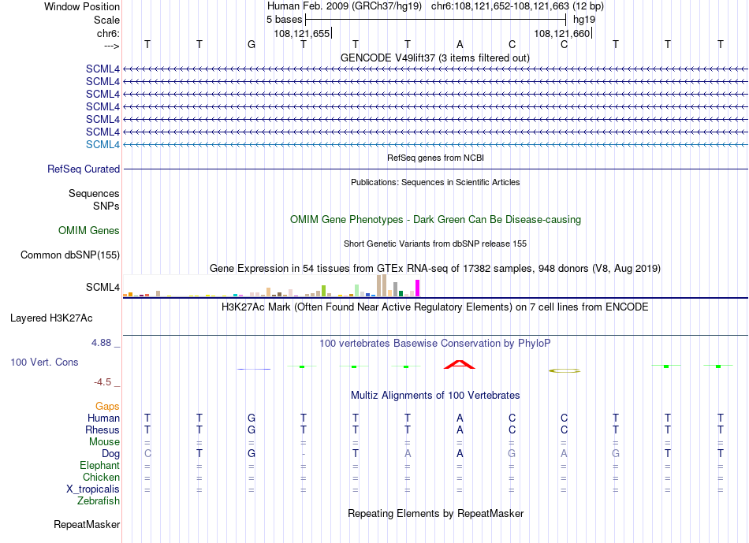Open the H3K27Ac Mark track title
Viewport: 749px width, 543px height.
(435, 307)
